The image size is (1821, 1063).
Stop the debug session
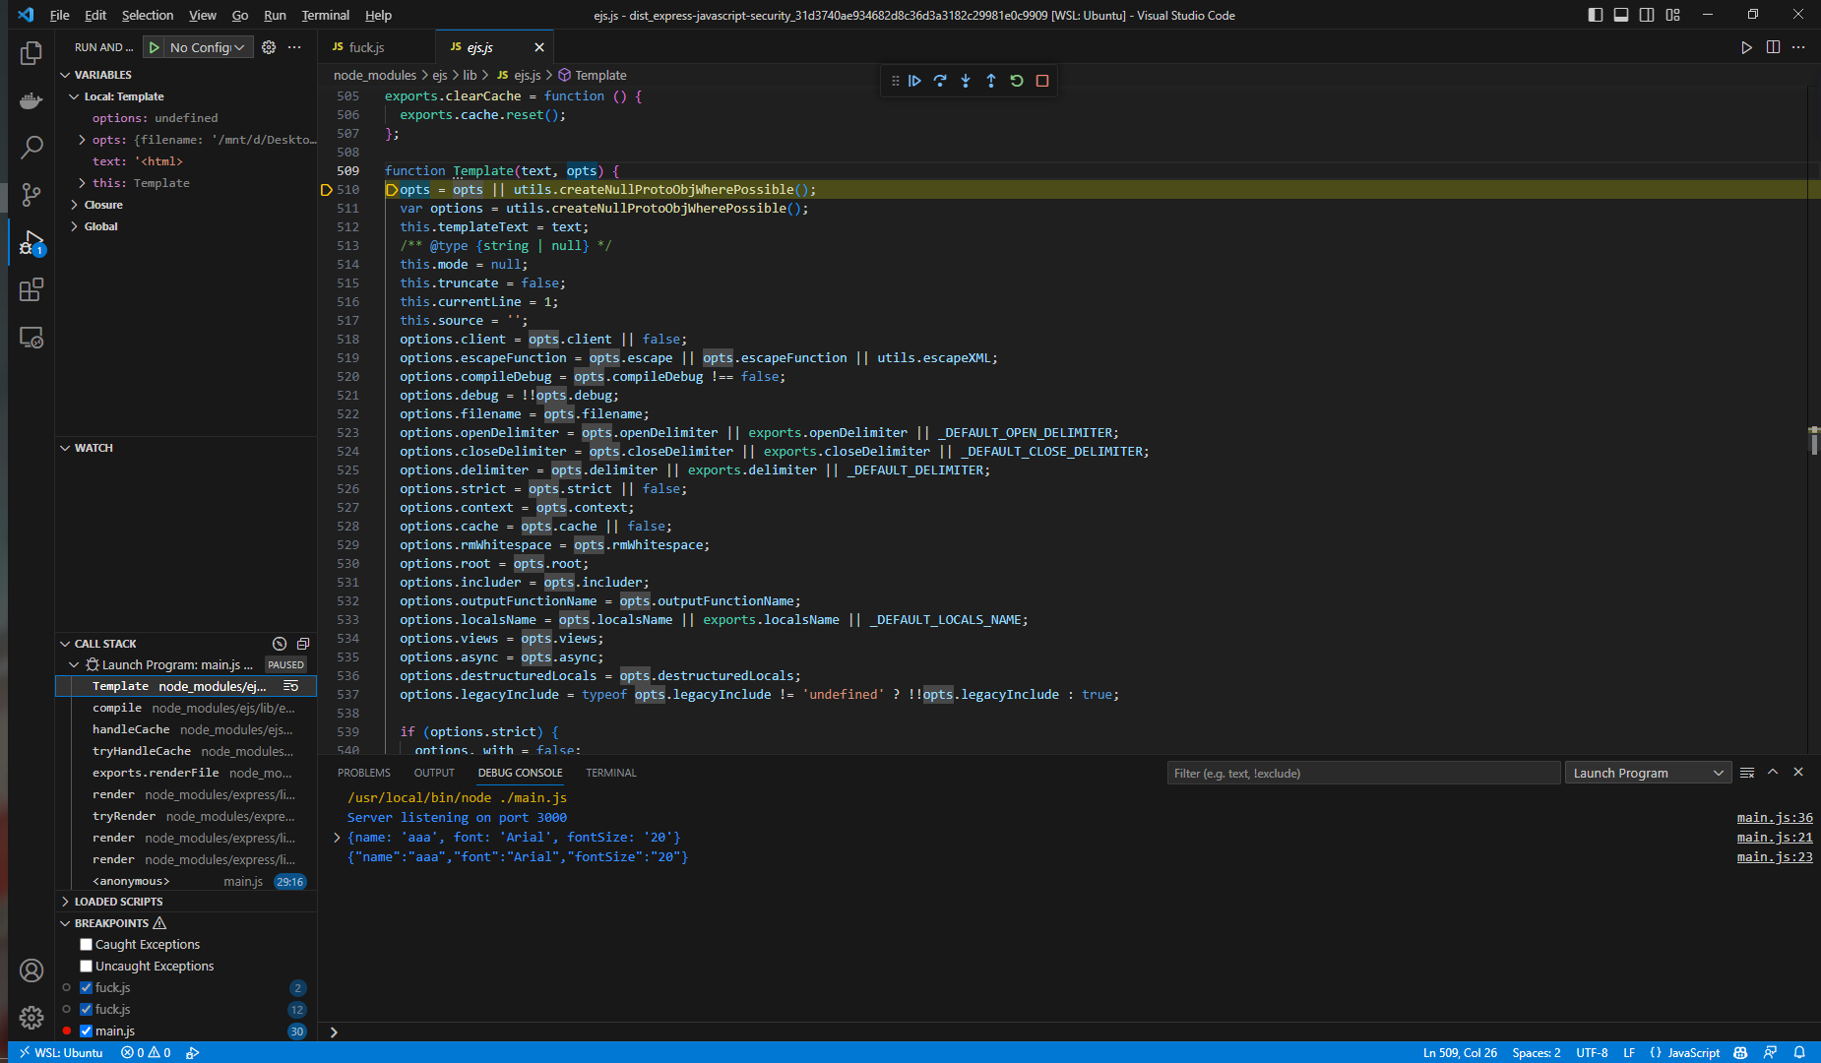(x=1042, y=81)
